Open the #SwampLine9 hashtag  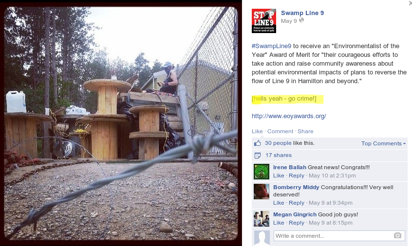point(271,46)
